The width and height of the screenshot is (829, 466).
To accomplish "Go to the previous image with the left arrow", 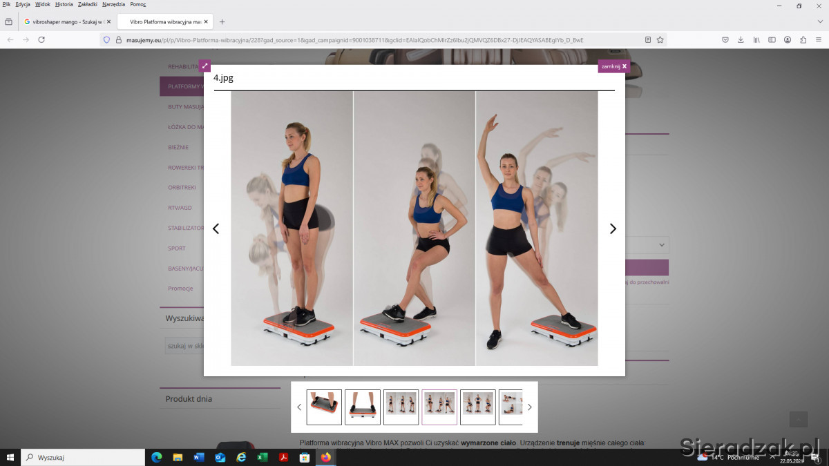I will point(216,229).
